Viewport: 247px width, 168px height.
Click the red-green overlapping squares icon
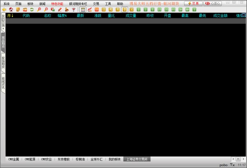[x=53, y=9]
